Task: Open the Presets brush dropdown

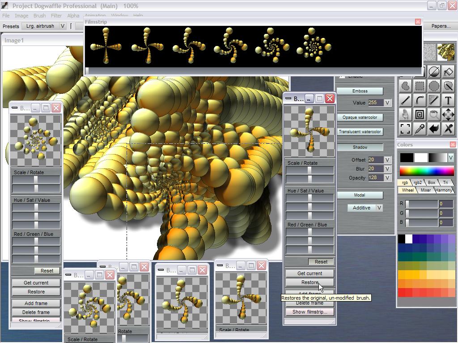Action: 63,26
